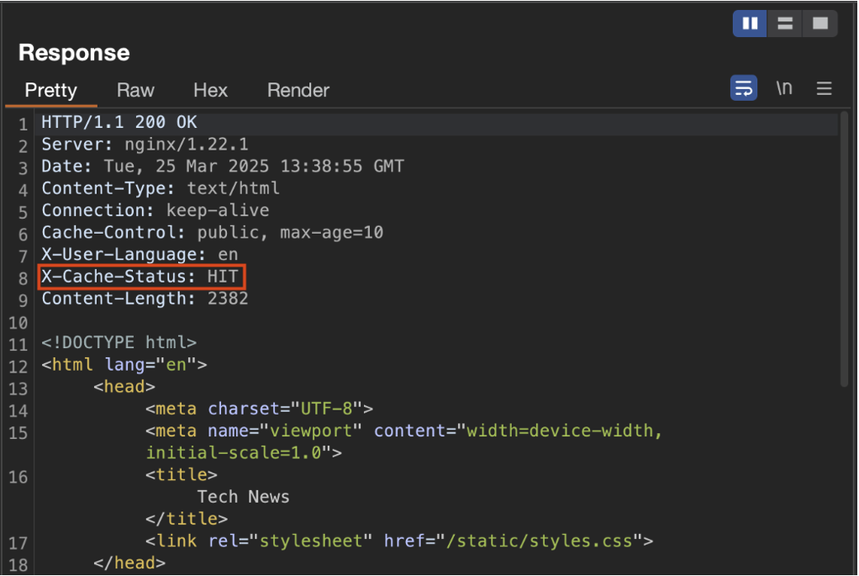Switch to the Render tab
Viewport: 859px width, 576px height.
pyautogui.click(x=298, y=90)
